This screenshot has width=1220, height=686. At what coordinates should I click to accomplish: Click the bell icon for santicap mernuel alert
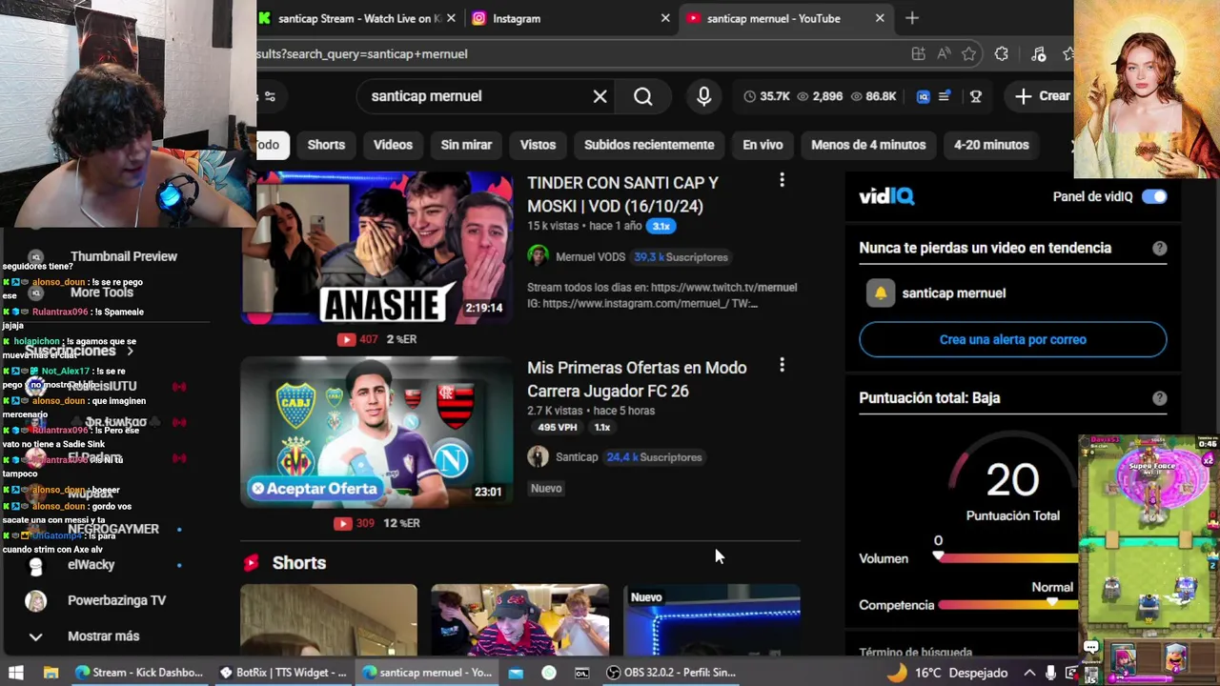coord(881,293)
